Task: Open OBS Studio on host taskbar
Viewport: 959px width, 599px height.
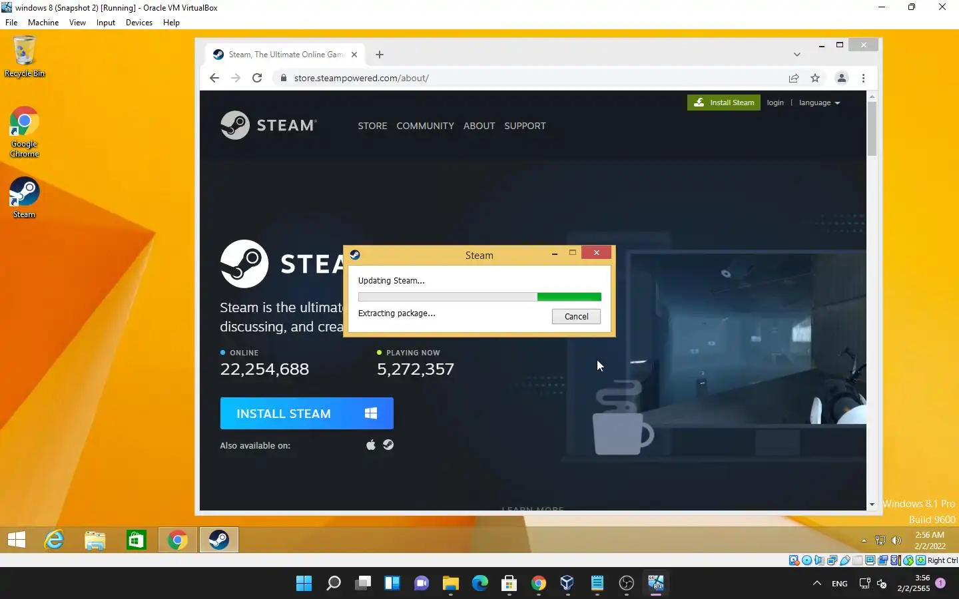Action: (x=627, y=584)
